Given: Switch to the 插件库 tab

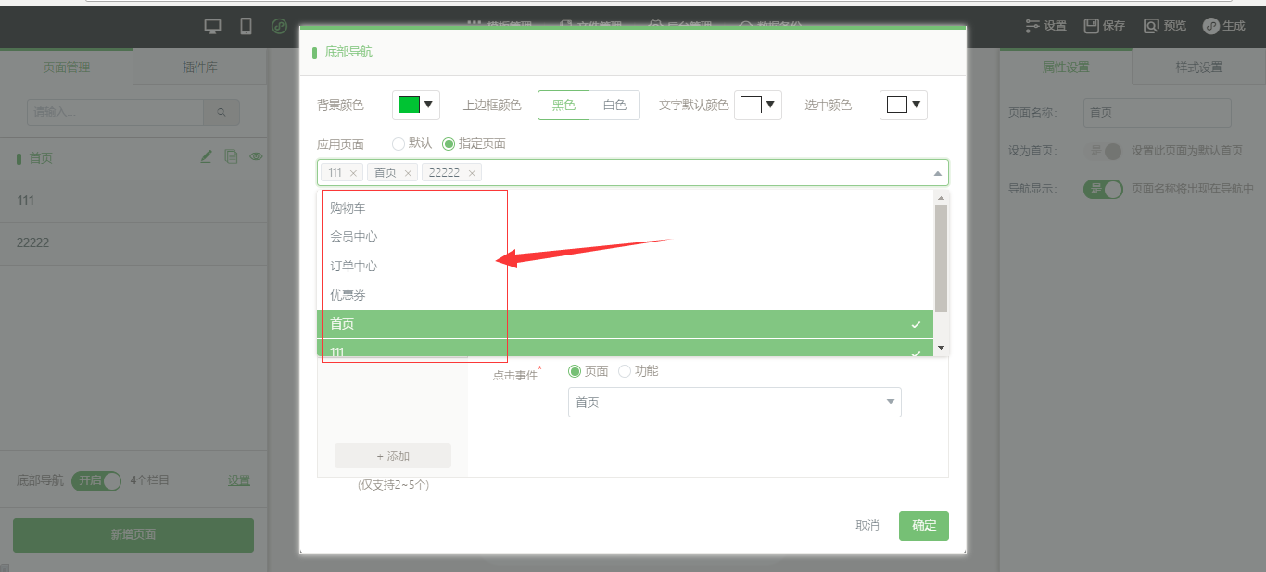Looking at the screenshot, I should pyautogui.click(x=199, y=67).
